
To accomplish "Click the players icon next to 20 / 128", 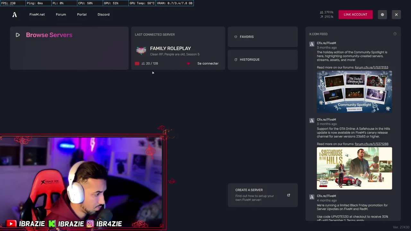I will click(x=143, y=64).
